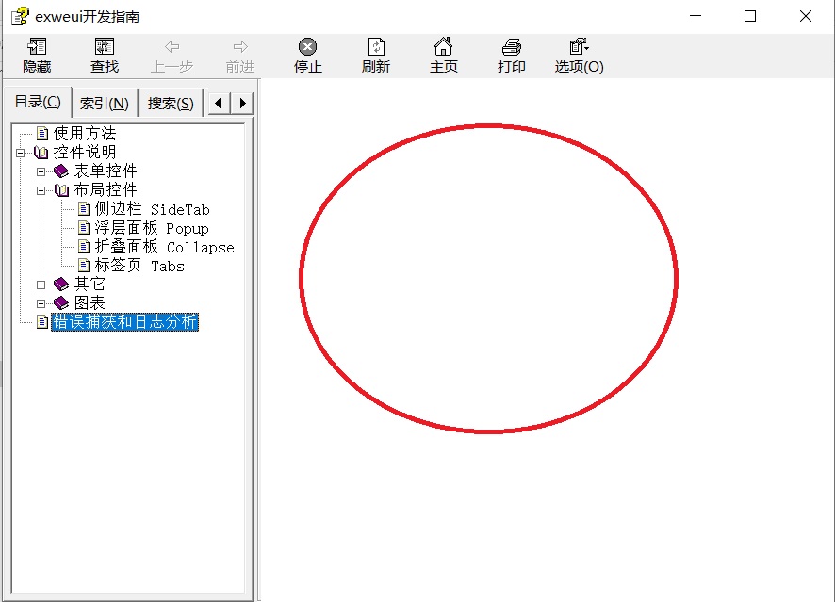The image size is (835, 602).
Task: Open the 折叠面板 Collapse topic
Action: (x=165, y=247)
